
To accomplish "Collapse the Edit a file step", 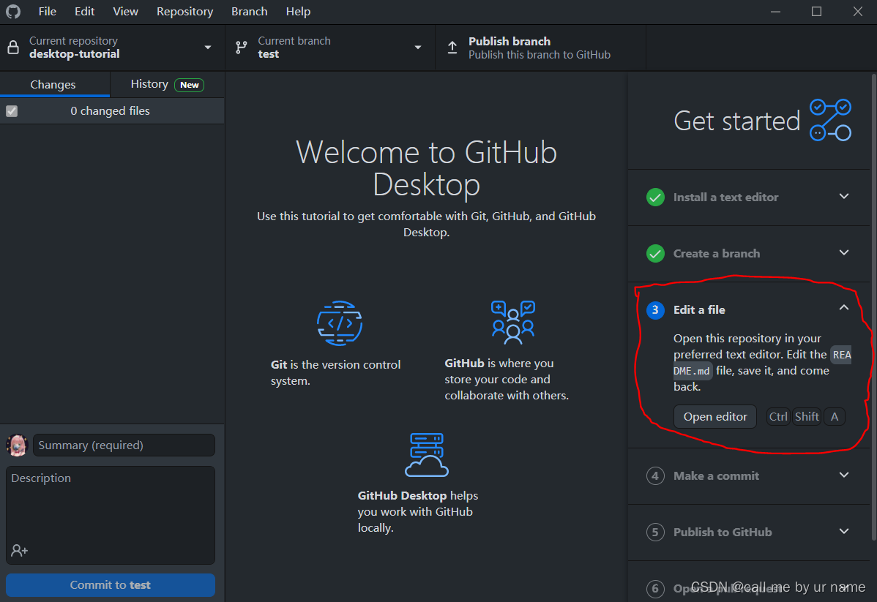I will [843, 309].
